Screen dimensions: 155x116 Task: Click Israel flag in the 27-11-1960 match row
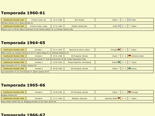pyautogui.click(x=119, y=26)
